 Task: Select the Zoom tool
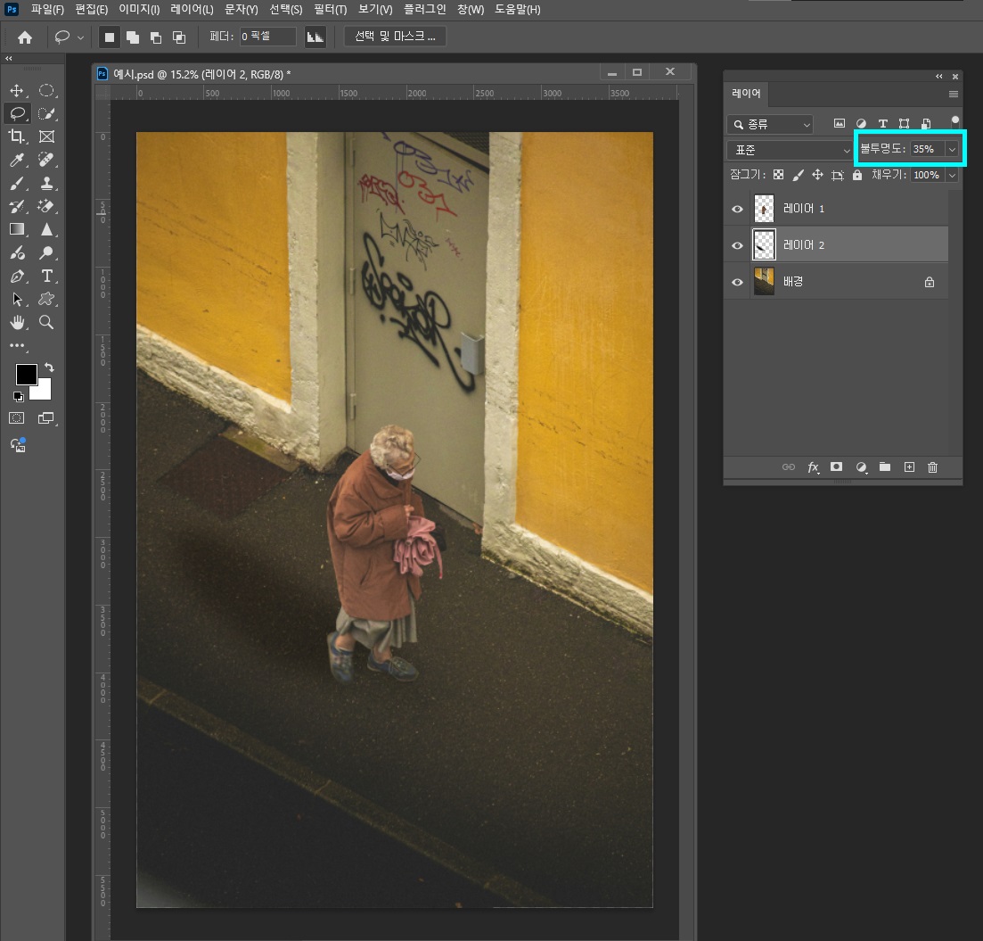pos(46,323)
